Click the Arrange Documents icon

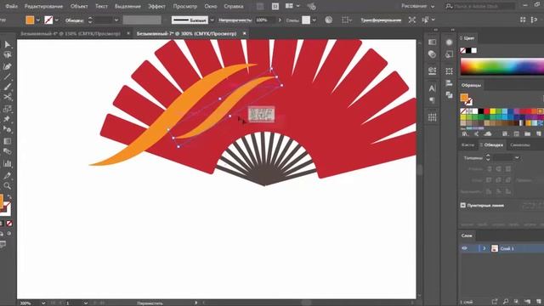tap(289, 6)
